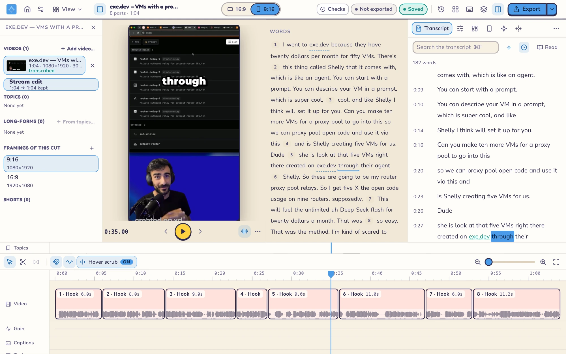
Task: Step to next frame arrow
Action: [200, 232]
